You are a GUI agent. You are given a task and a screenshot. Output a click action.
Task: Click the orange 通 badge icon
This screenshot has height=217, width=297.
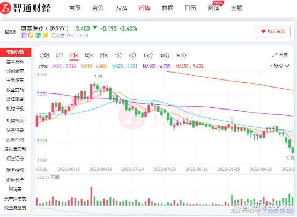coord(31,35)
